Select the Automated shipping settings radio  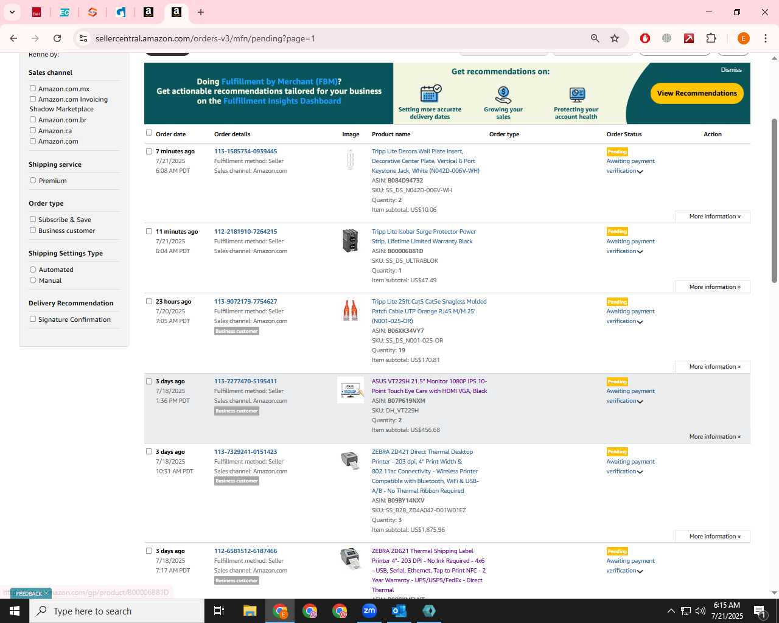click(x=33, y=270)
